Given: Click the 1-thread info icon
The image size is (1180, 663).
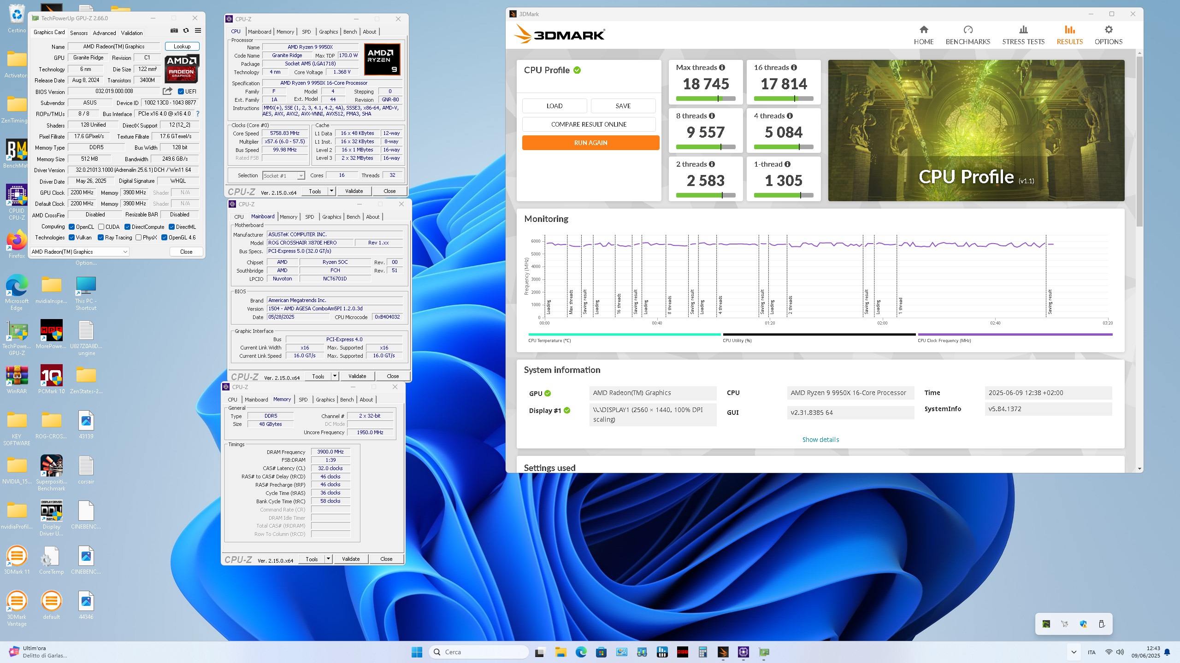Looking at the screenshot, I should pos(787,164).
